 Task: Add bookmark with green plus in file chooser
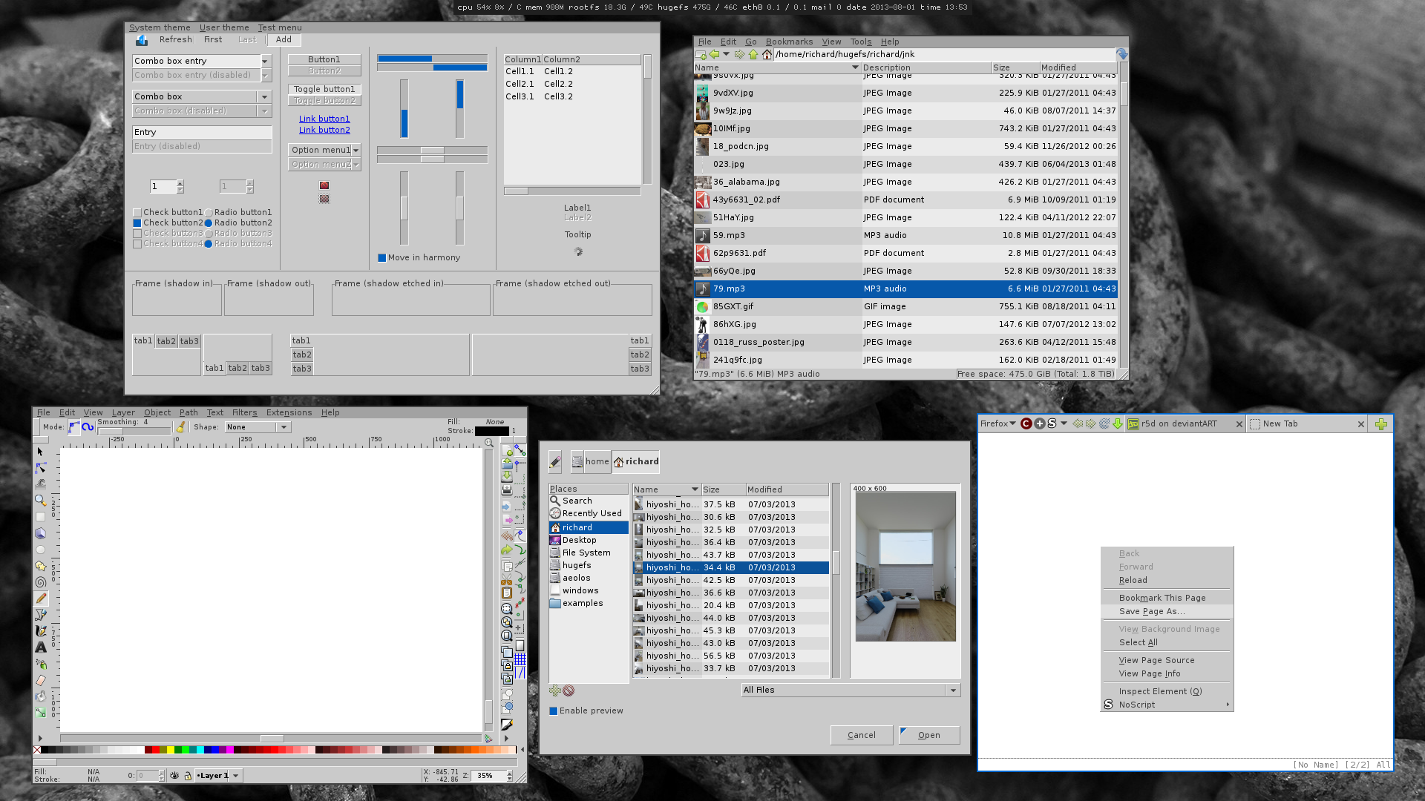554,690
